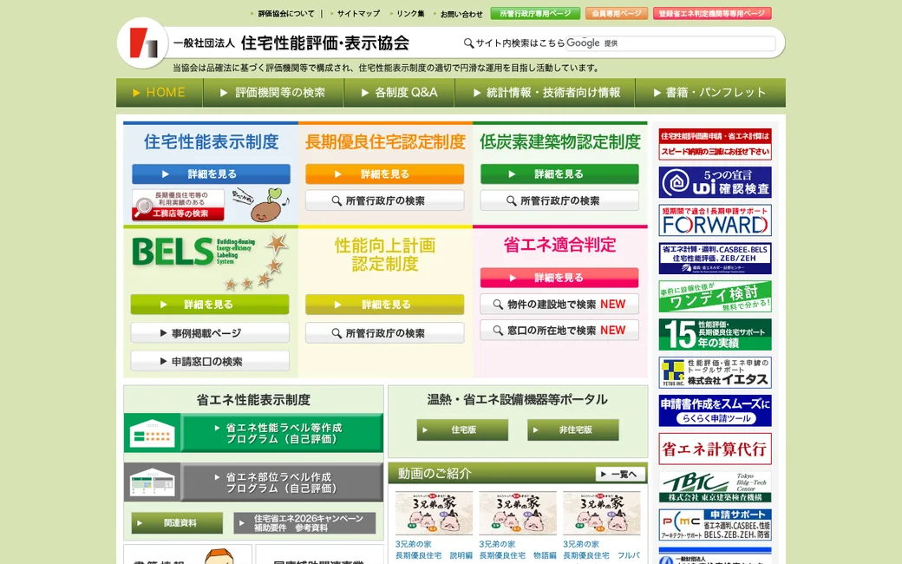View details of 長期優良住宅認定制度
This screenshot has height=564, width=902.
385,174
